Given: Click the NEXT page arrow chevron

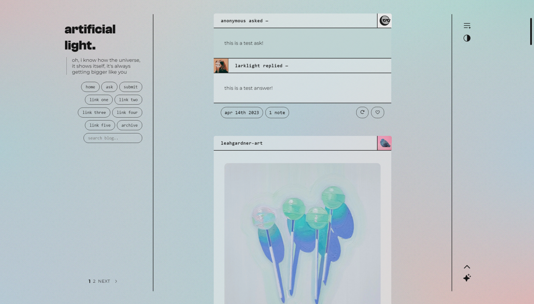Looking at the screenshot, I should [116, 281].
